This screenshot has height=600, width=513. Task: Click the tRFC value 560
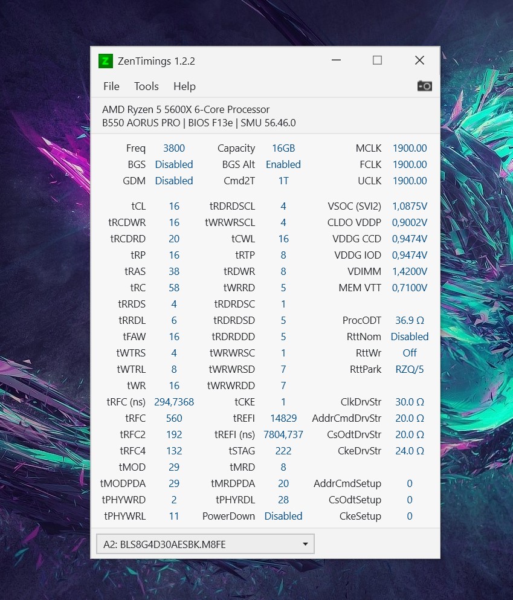(x=174, y=418)
